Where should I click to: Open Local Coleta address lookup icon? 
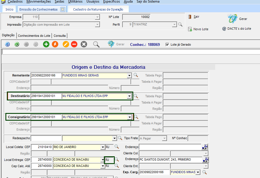pos(205,147)
